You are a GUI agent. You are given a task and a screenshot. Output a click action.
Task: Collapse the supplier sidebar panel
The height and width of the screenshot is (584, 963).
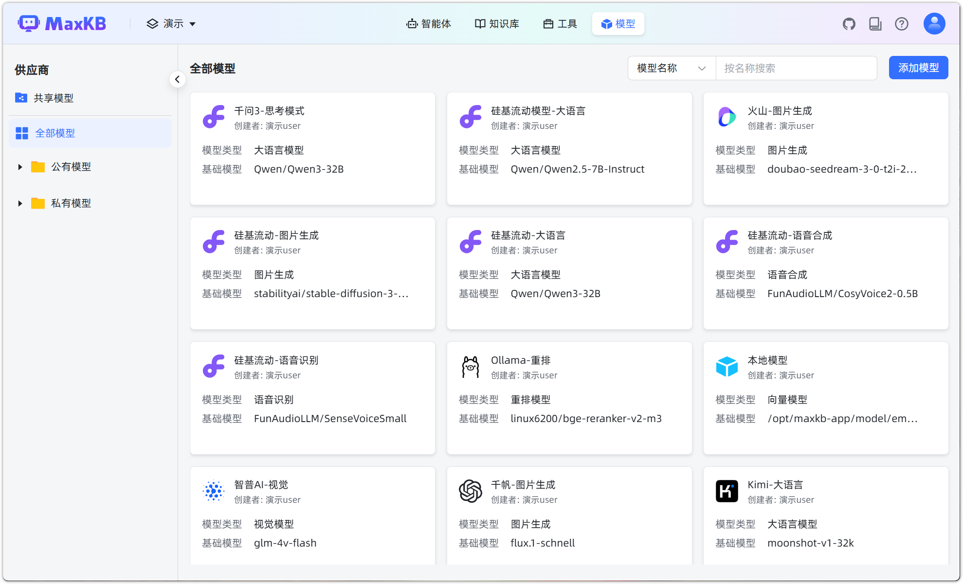[178, 79]
